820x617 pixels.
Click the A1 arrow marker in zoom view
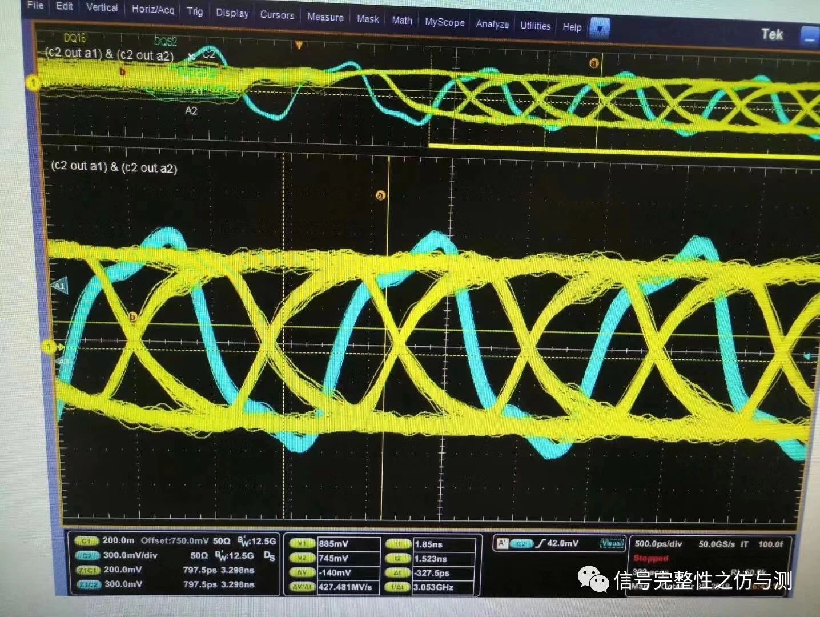[x=60, y=285]
